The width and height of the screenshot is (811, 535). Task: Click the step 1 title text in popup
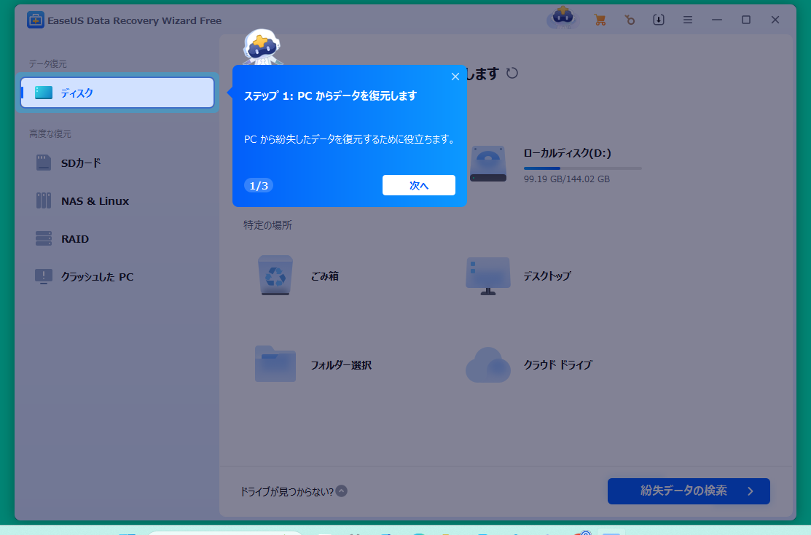tap(330, 95)
